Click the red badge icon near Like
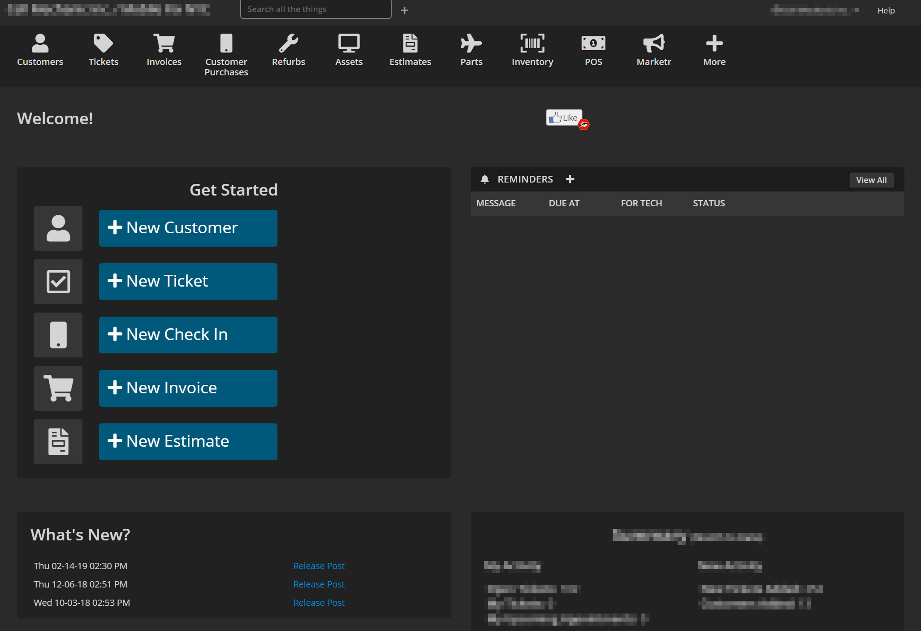The width and height of the screenshot is (921, 631). pos(584,125)
